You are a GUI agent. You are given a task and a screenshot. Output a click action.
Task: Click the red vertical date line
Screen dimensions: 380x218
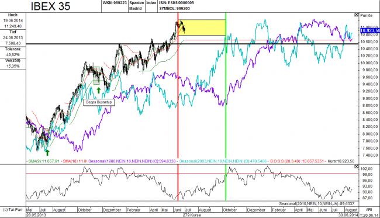point(178,106)
